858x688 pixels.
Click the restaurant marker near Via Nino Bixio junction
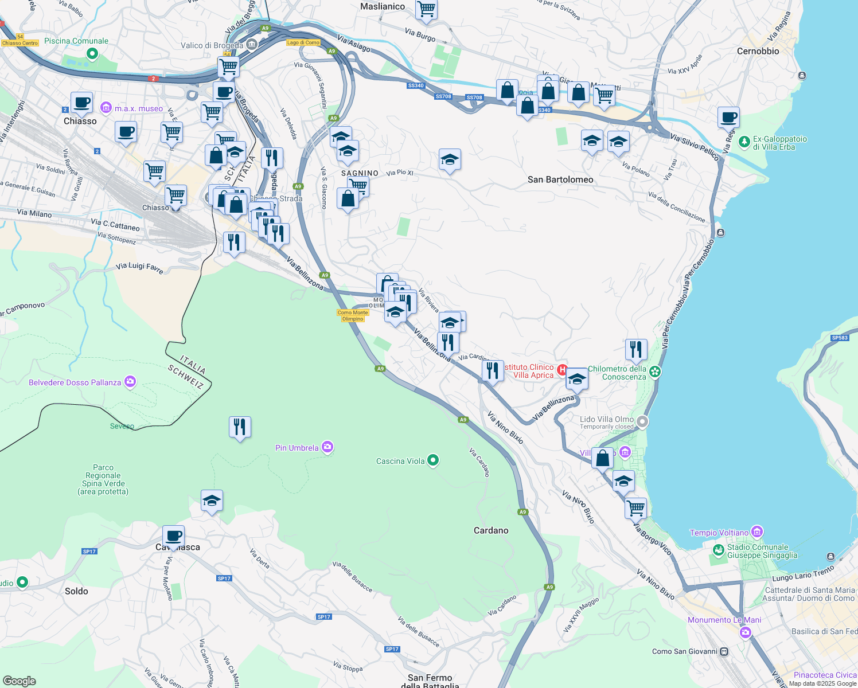pyautogui.click(x=493, y=370)
